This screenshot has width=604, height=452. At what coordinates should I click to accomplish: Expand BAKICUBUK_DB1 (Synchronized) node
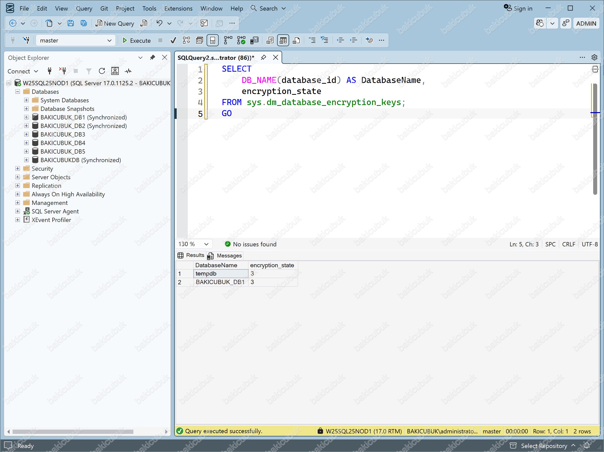point(26,117)
